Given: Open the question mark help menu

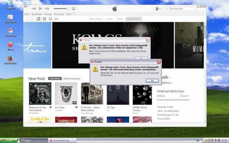Looking at the screenshot, I should pyautogui.click(x=74, y=14).
